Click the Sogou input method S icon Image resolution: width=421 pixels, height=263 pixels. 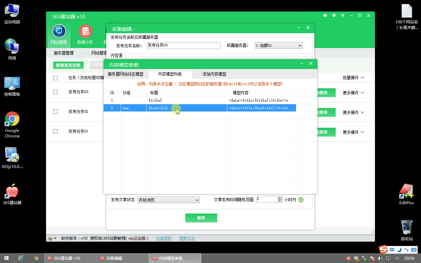click(x=383, y=249)
